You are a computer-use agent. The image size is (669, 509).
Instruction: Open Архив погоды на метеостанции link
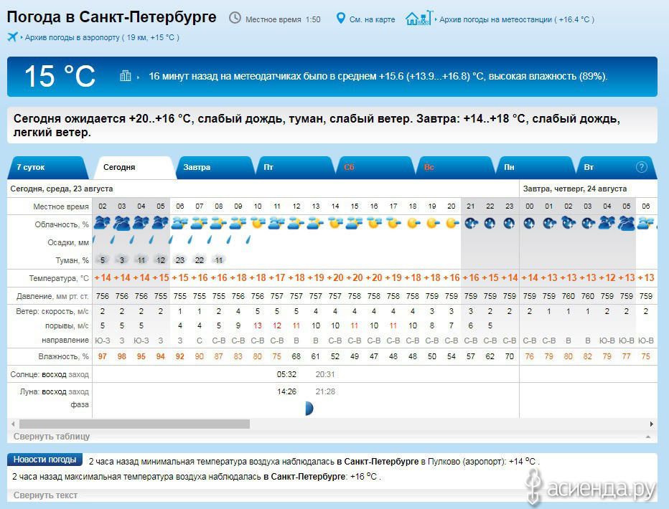pos(517,19)
